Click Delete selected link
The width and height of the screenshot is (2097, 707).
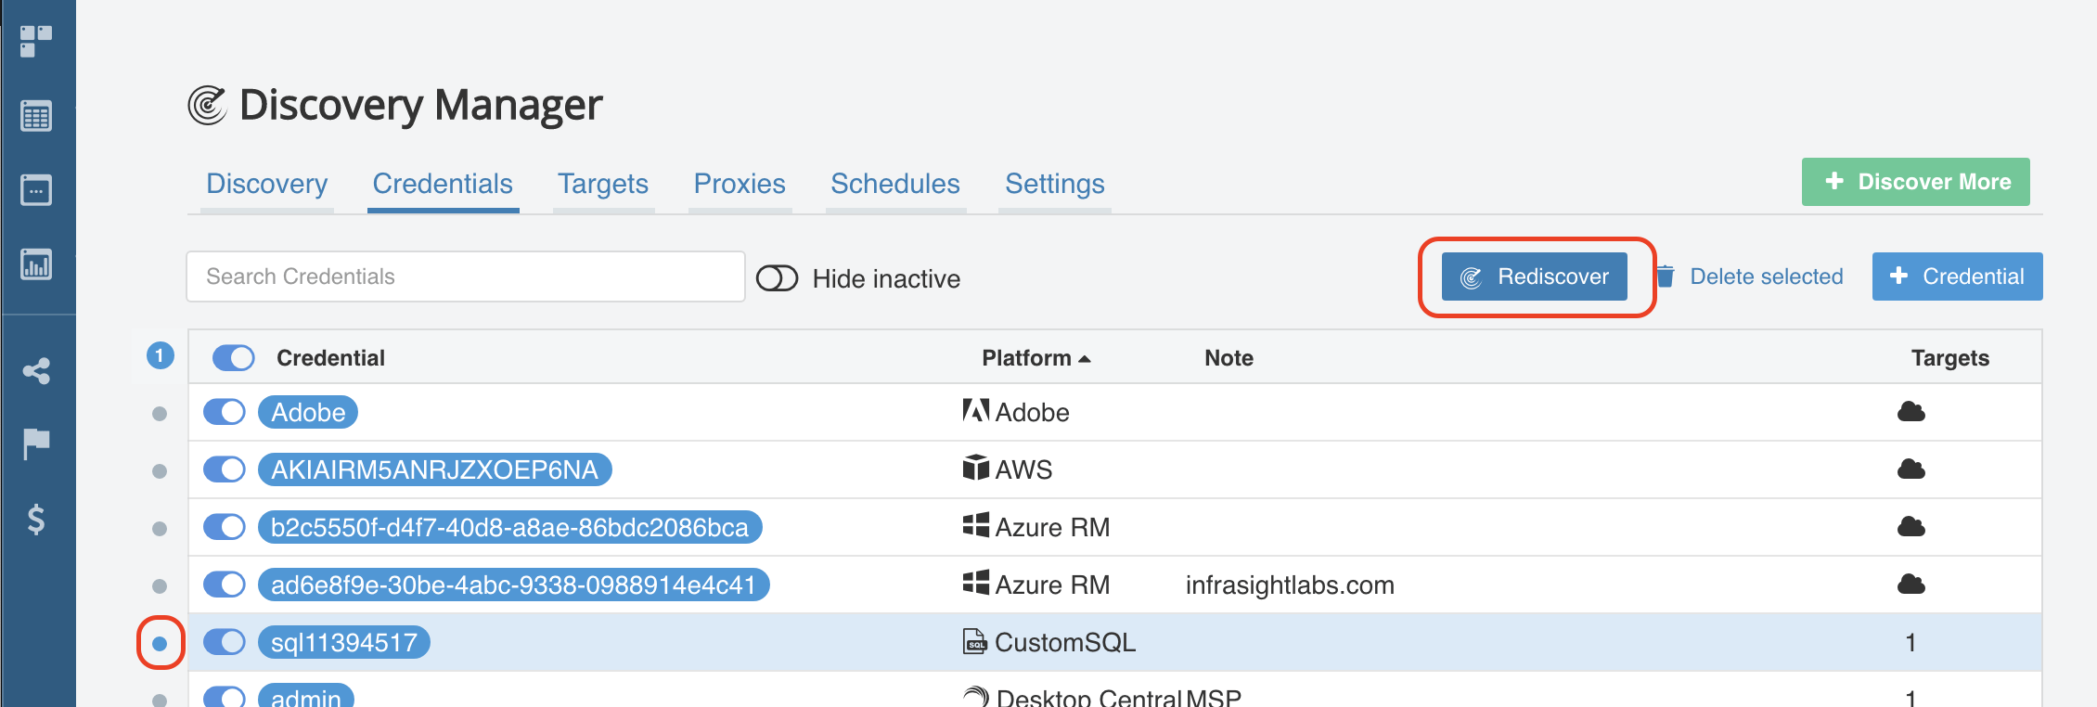pyautogui.click(x=1767, y=276)
